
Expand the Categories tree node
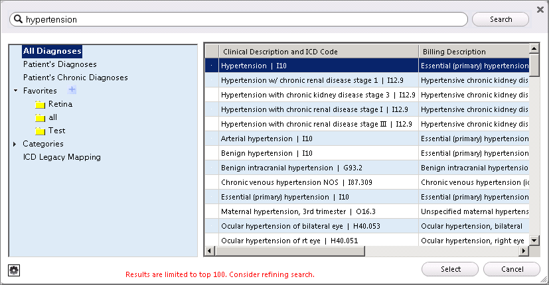15,144
